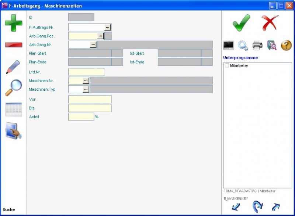Open search with the magnifying glass icon
295x216 pixels.
tap(14, 88)
